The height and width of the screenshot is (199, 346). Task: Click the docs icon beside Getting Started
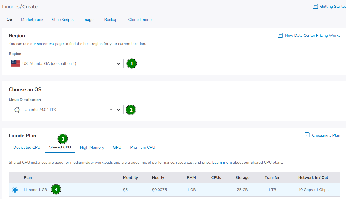(x=315, y=6)
